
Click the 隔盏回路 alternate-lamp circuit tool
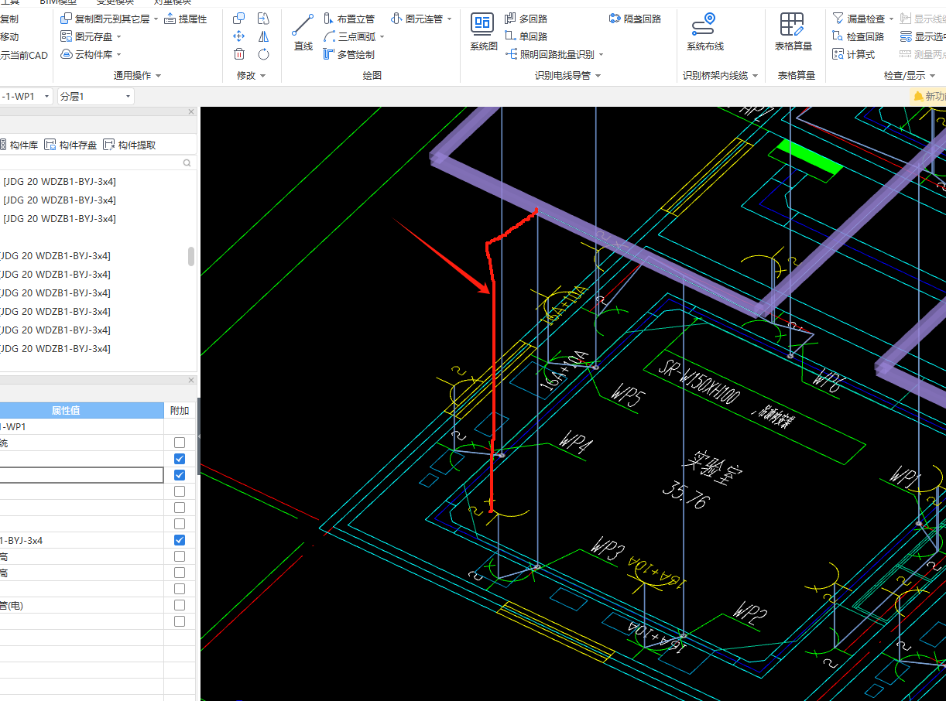pos(635,19)
